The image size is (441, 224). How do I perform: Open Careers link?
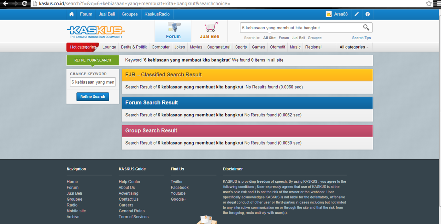pos(126,205)
